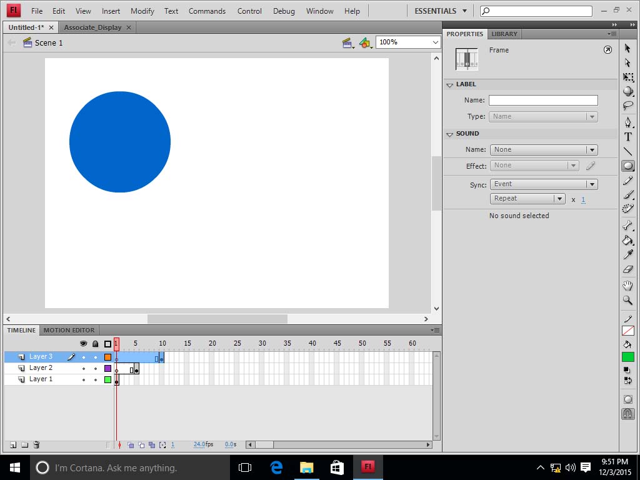
Task: Show all layers as outlines icon
Action: pos(107,344)
